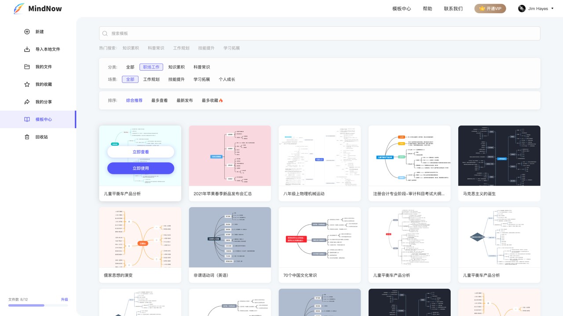Screen dimensions: 563x316
Task: Click the 回收站 trash icon
Action: [27, 137]
